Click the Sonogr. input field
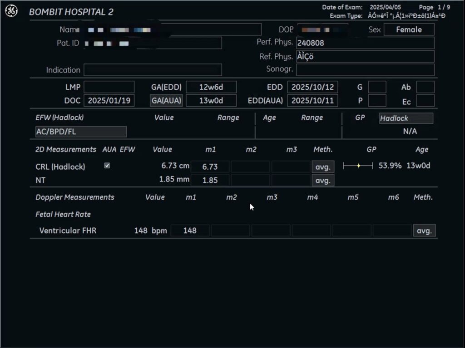Image resolution: width=465 pixels, height=348 pixels. coord(365,70)
